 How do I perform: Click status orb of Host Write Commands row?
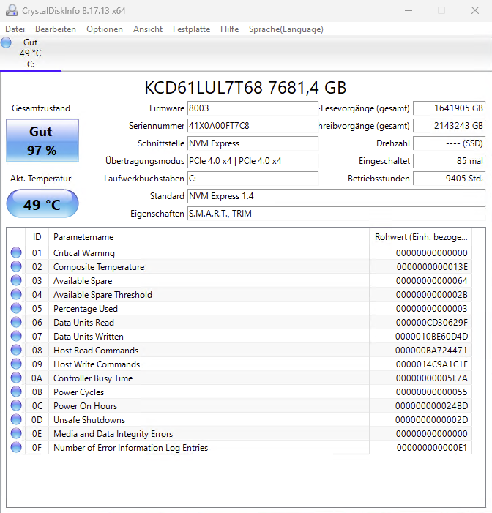[x=16, y=364]
